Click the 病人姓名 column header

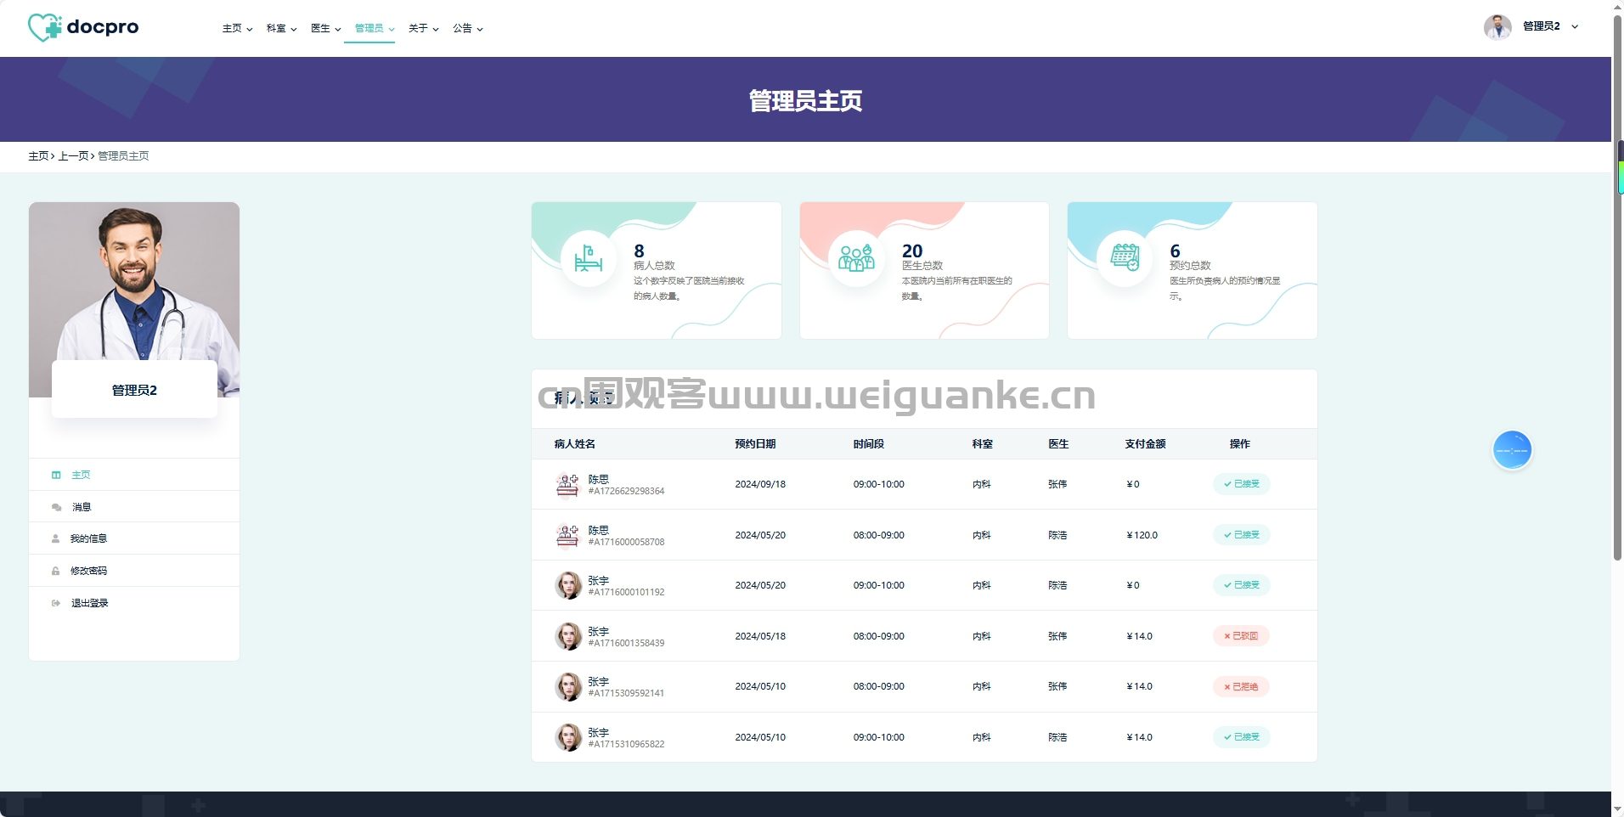pos(575,444)
